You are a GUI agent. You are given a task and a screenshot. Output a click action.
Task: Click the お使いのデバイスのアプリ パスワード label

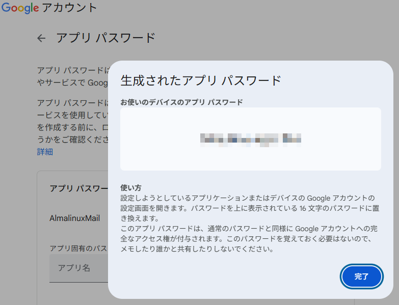pyautogui.click(x=181, y=102)
